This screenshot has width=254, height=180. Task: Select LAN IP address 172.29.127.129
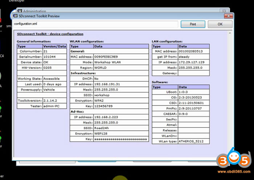(x=192, y=62)
